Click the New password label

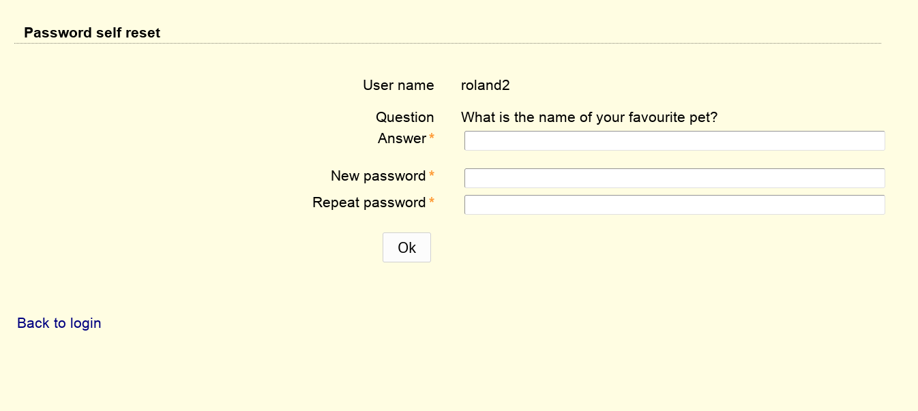click(379, 176)
